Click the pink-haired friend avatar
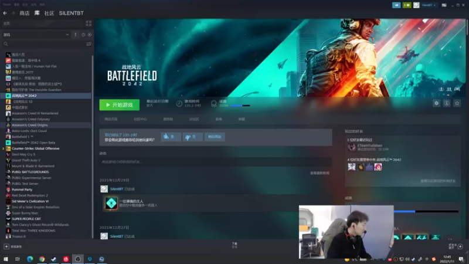Viewport: 469px width, 264px height. tap(378, 167)
